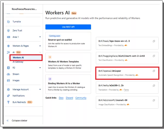
Task: Open Reserve spot on waitlist card
Action: click(68, 41)
